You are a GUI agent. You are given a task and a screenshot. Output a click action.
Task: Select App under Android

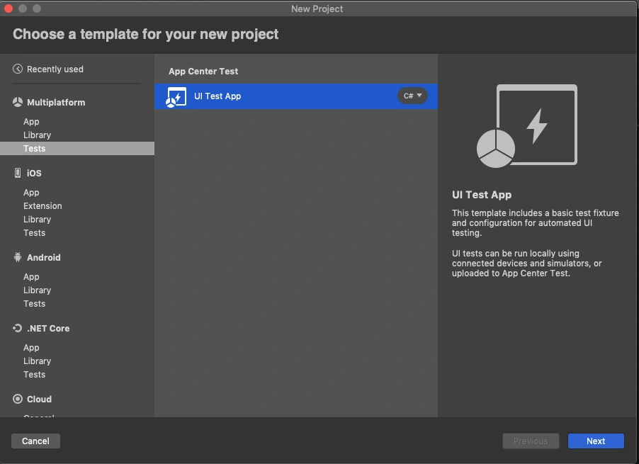(31, 276)
